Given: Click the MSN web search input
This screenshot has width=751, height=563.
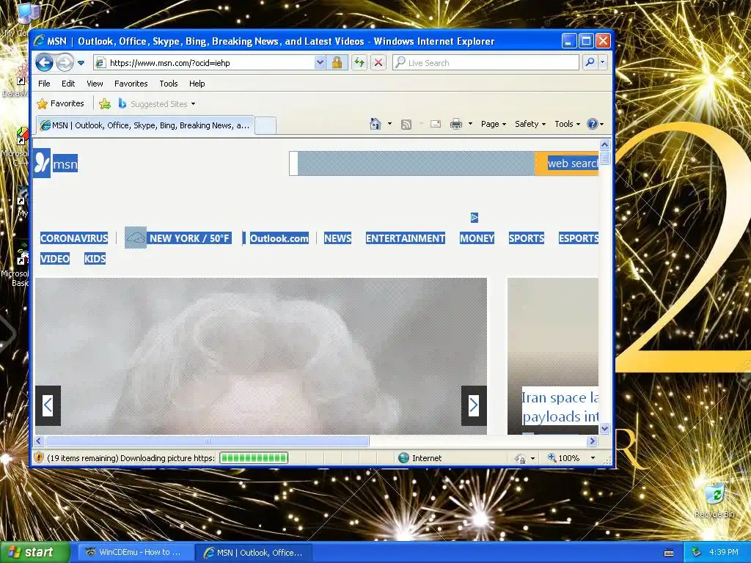Looking at the screenshot, I should (x=412, y=163).
